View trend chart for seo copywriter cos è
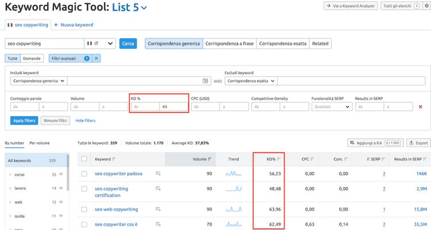This screenshot has height=230, width=431. point(234,224)
